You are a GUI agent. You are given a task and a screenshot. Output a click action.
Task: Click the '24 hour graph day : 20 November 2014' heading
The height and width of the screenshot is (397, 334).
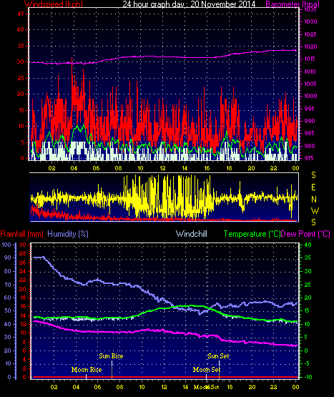(x=189, y=4)
